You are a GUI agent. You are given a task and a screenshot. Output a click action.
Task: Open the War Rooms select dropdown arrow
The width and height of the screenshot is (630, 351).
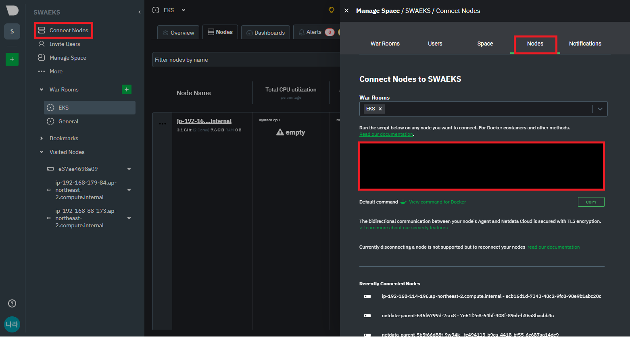click(x=600, y=109)
